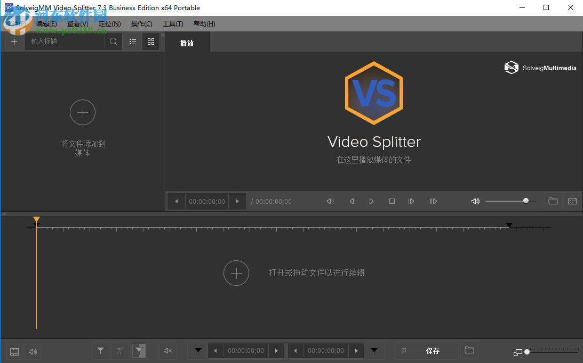Select the video track icon on the timeline toolbar
The width and height of the screenshot is (583, 363).
tap(14, 351)
